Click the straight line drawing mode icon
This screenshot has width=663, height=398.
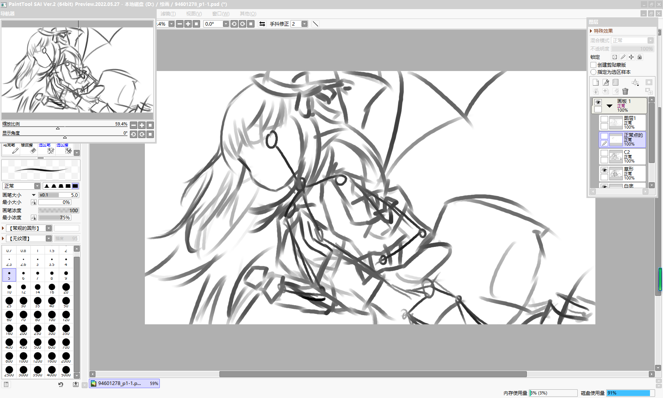[315, 24]
